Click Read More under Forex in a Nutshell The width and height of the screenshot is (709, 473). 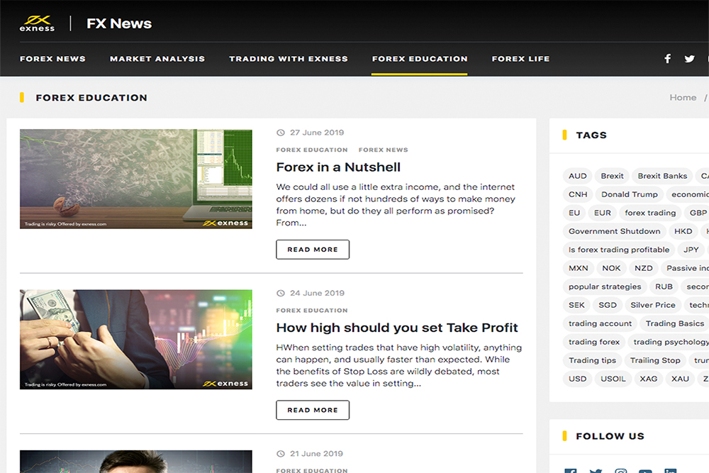[313, 250]
